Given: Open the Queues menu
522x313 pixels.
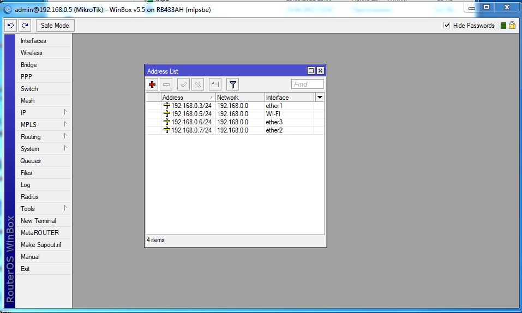Looking at the screenshot, I should pos(44,160).
